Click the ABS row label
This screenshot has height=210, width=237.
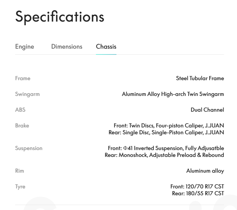click(x=20, y=110)
